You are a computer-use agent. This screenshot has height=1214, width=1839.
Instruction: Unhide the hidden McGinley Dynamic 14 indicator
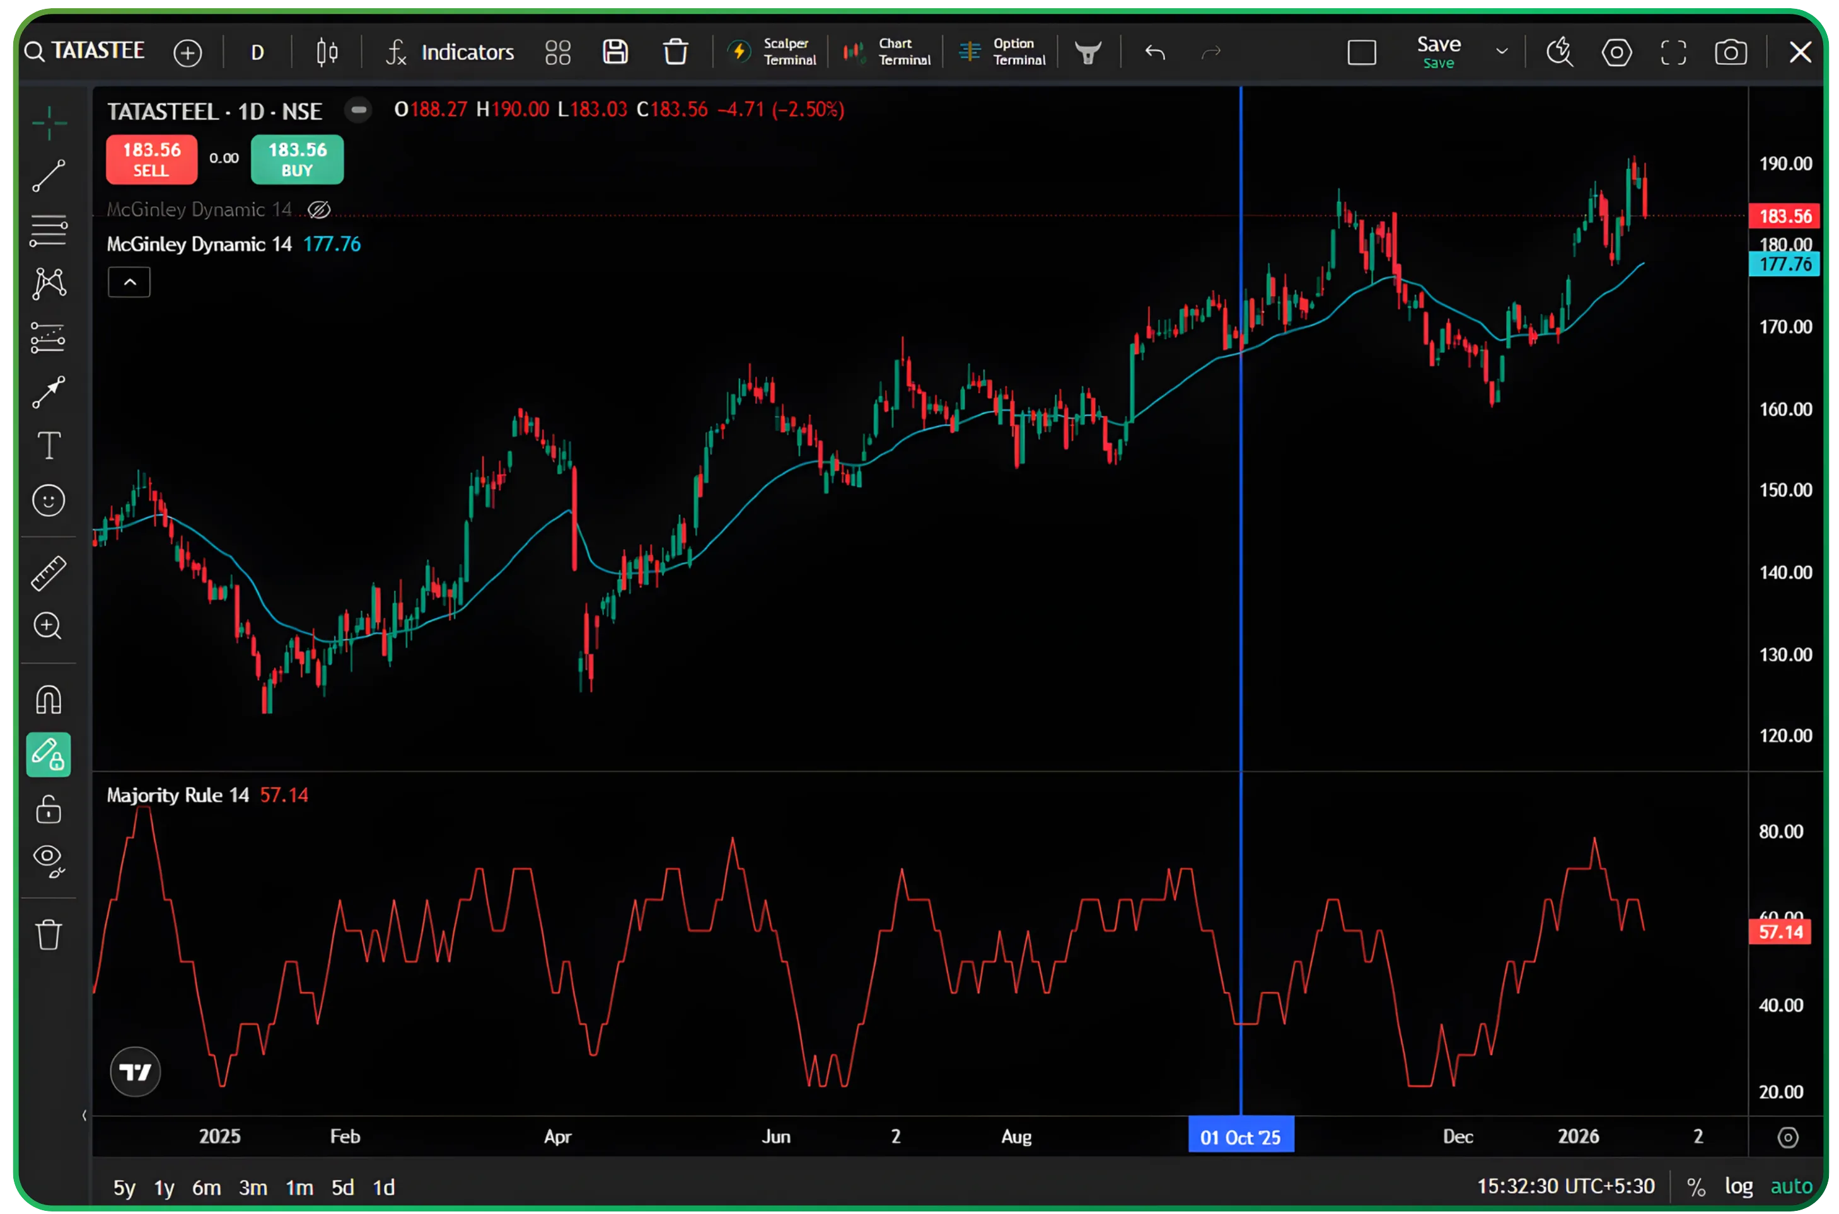(x=319, y=210)
